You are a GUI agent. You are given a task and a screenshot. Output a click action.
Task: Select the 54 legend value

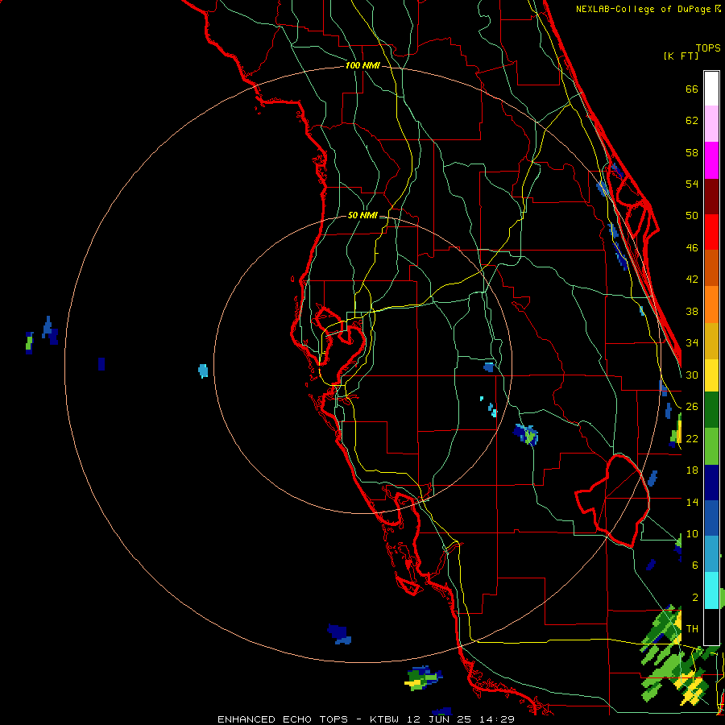tap(692, 184)
